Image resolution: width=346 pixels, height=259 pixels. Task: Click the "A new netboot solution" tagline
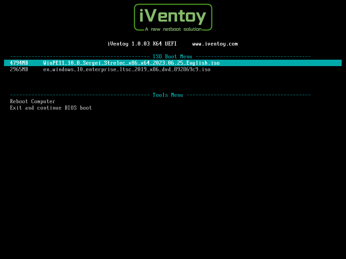coord(173,29)
